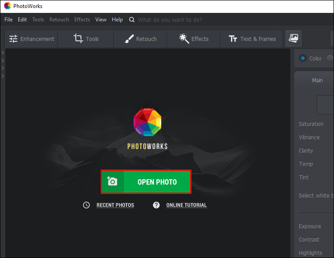
Task: Switch to the Retouch brush tab
Action: (140, 39)
